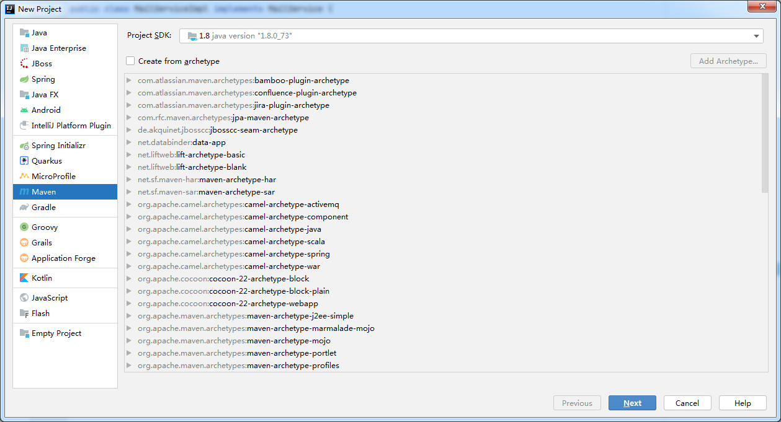Click the Help button
Image resolution: width=781 pixels, height=422 pixels.
click(x=743, y=403)
